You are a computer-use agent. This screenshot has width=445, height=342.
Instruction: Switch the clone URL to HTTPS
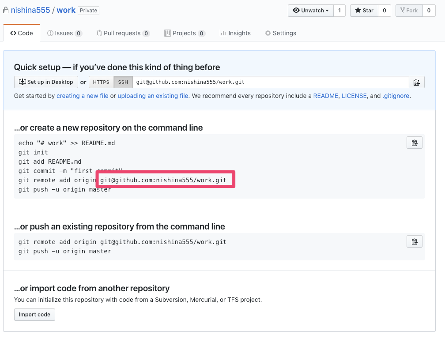[101, 82]
